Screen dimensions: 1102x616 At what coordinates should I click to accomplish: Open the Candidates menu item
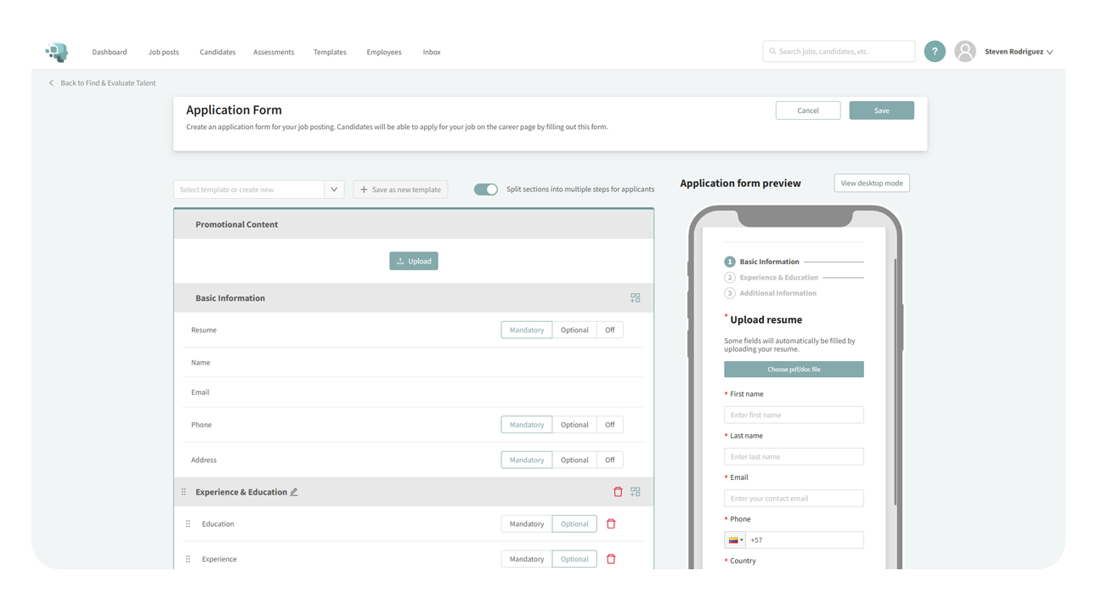click(218, 52)
